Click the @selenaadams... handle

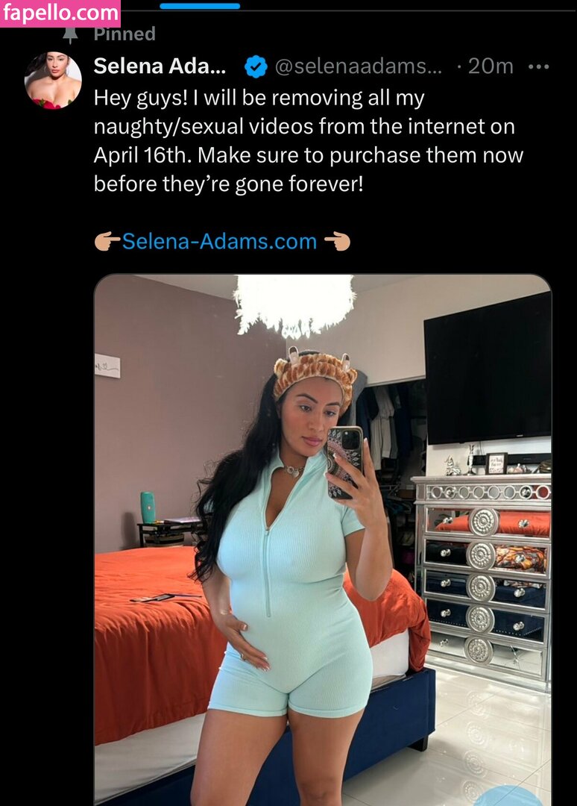point(359,66)
